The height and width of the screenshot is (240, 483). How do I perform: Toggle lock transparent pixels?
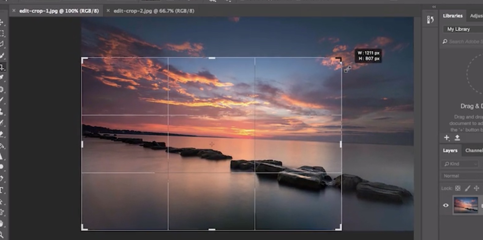click(x=458, y=188)
